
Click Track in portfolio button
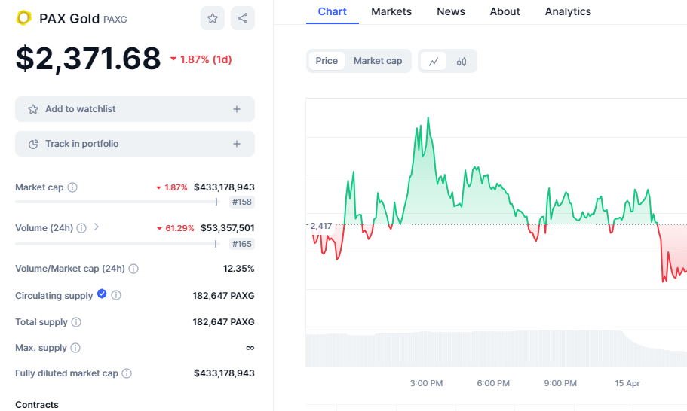point(135,144)
